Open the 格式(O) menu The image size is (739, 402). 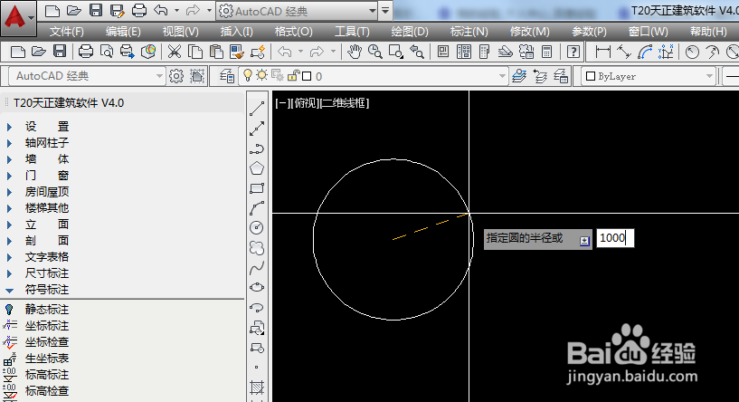(x=294, y=32)
